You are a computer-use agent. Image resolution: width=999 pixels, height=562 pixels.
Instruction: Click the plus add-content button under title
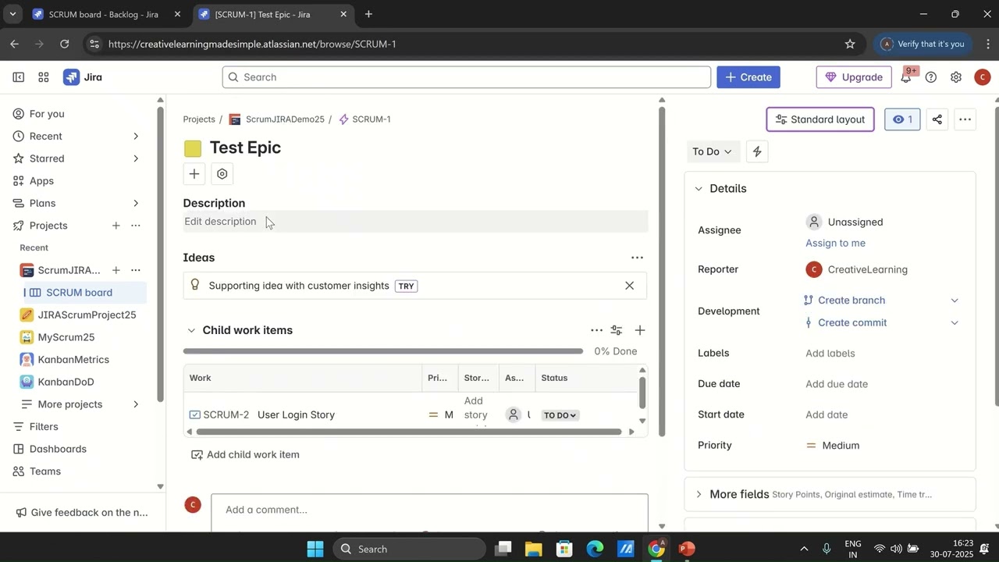tap(194, 174)
